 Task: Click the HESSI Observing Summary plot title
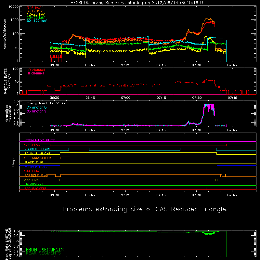pos(138,3)
